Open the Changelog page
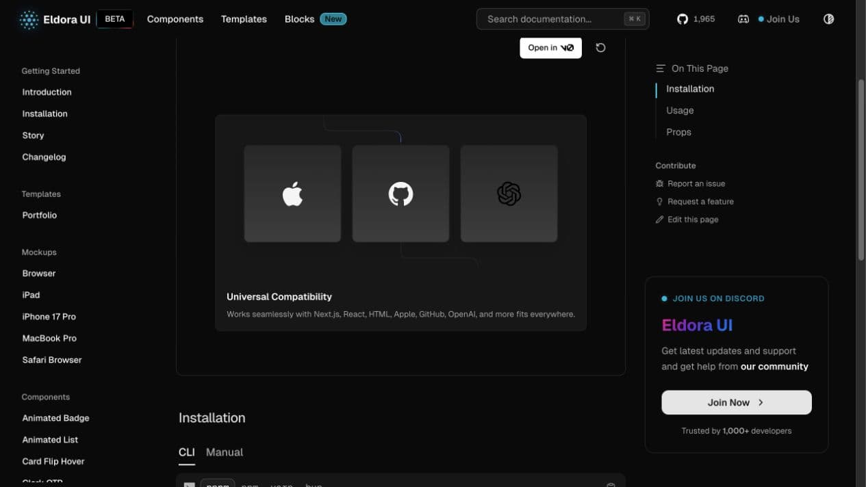866x487 pixels. (x=44, y=157)
